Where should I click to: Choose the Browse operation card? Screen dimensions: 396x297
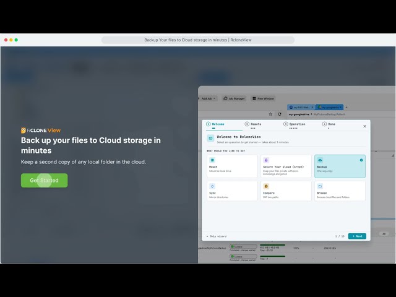tap(340, 191)
